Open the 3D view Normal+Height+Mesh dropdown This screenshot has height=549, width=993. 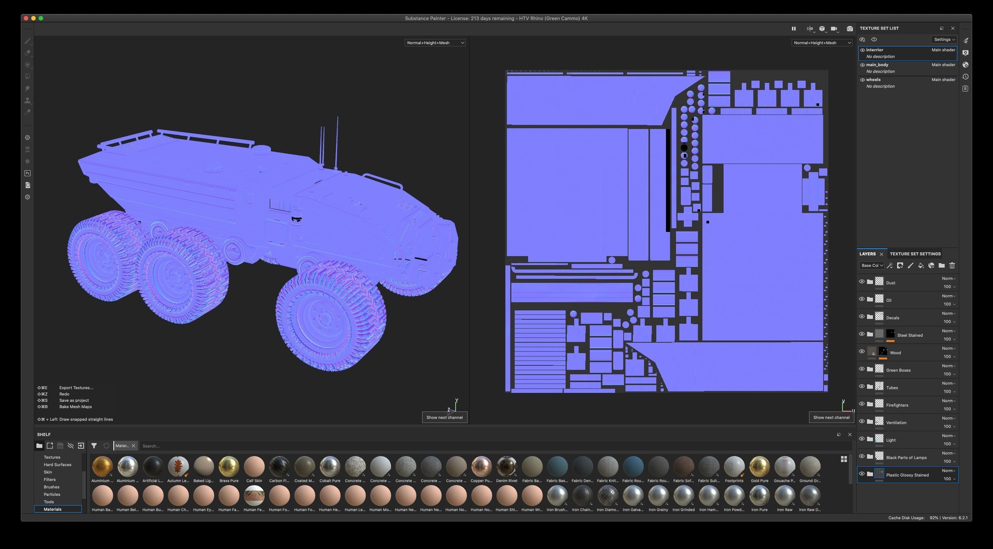(435, 43)
